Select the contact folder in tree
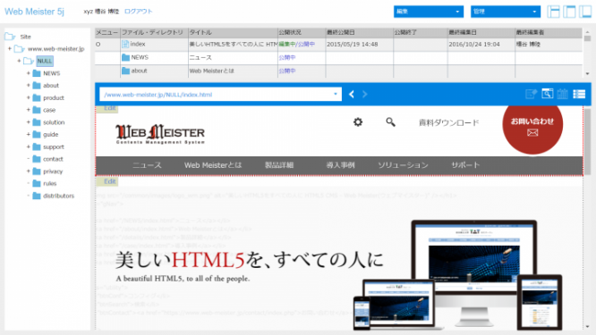The width and height of the screenshot is (596, 335). click(x=53, y=159)
